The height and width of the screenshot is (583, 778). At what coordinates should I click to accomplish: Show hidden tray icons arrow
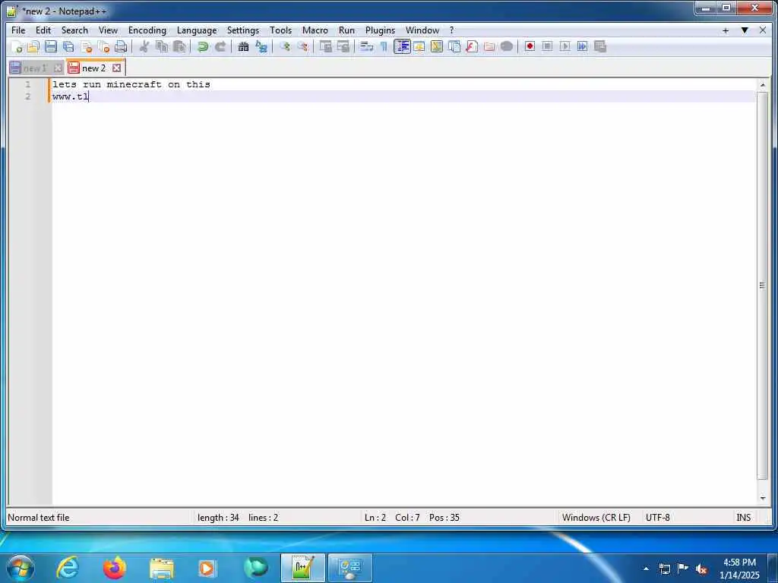pyautogui.click(x=646, y=568)
